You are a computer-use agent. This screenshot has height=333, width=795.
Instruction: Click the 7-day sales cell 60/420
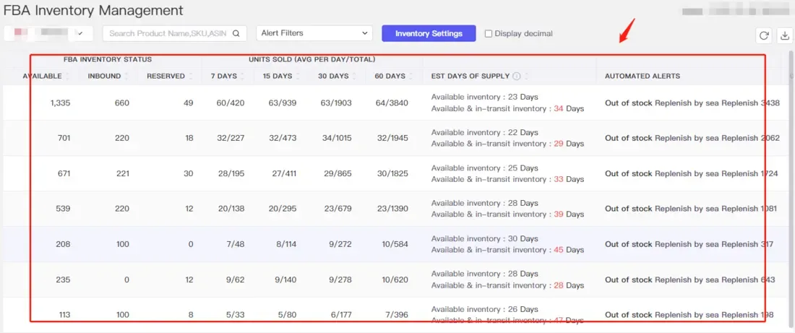231,103
